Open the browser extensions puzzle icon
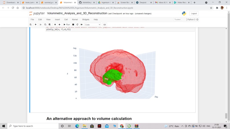 tap(217, 8)
